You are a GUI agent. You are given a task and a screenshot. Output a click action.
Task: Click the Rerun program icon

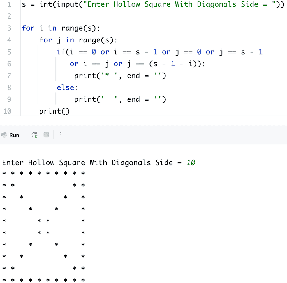[x=34, y=135]
